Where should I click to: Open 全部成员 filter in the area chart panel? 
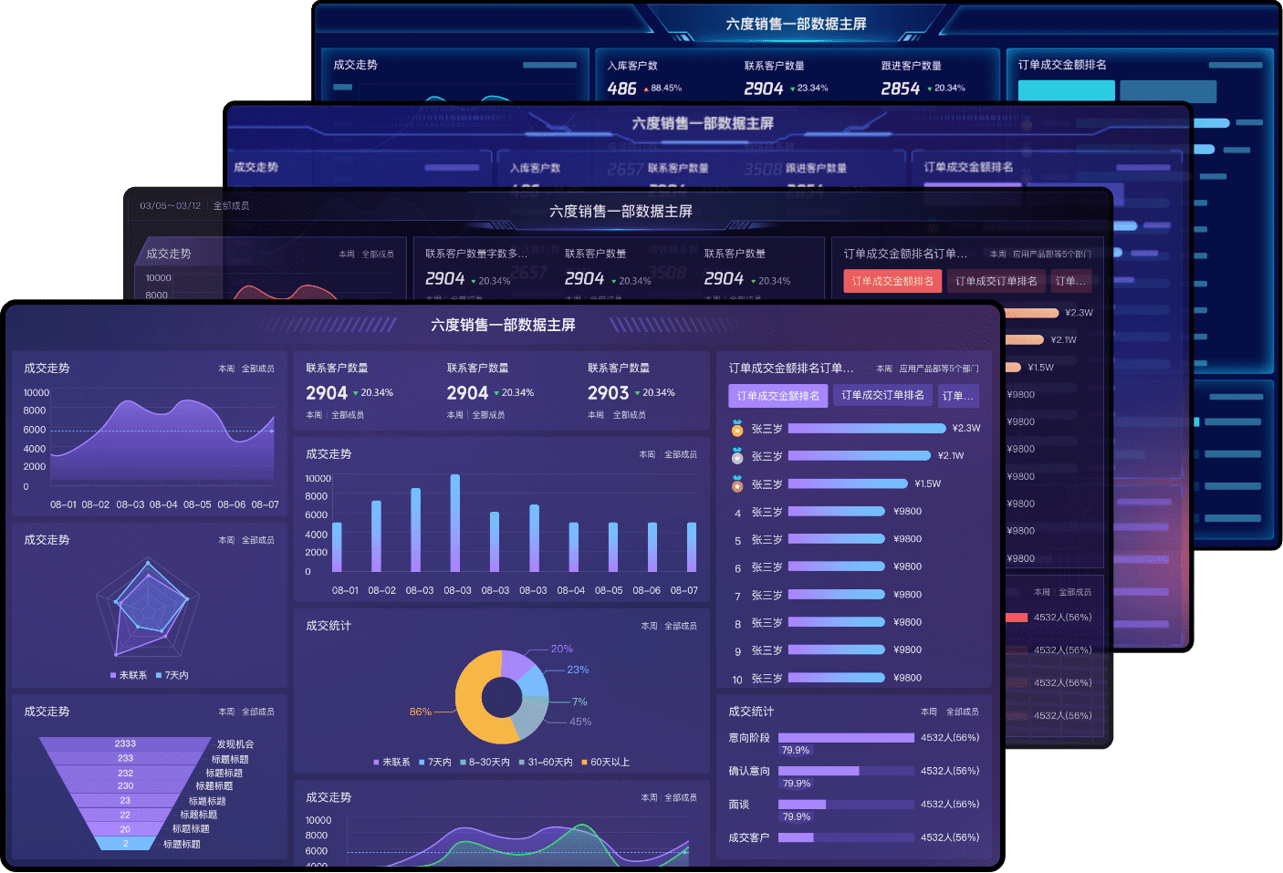pyautogui.click(x=258, y=369)
